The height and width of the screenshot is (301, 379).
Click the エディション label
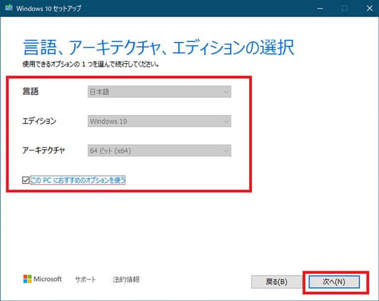(x=39, y=121)
